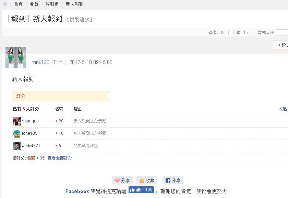Open the andy4321 username link
The height and width of the screenshot is (198, 288).
31,146
